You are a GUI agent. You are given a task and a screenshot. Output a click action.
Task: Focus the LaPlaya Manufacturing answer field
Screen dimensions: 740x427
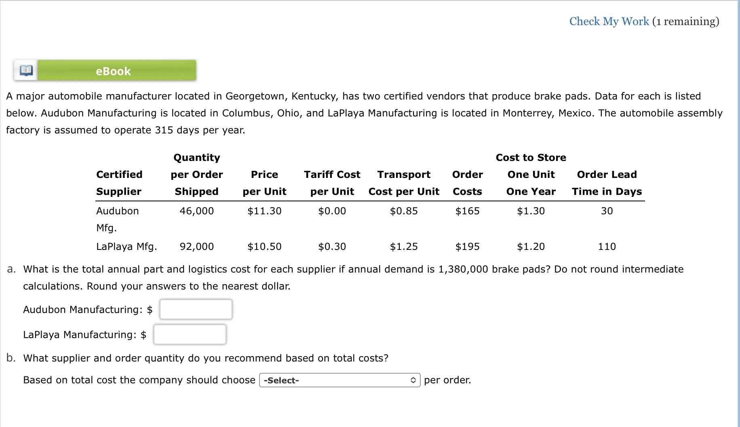click(190, 334)
